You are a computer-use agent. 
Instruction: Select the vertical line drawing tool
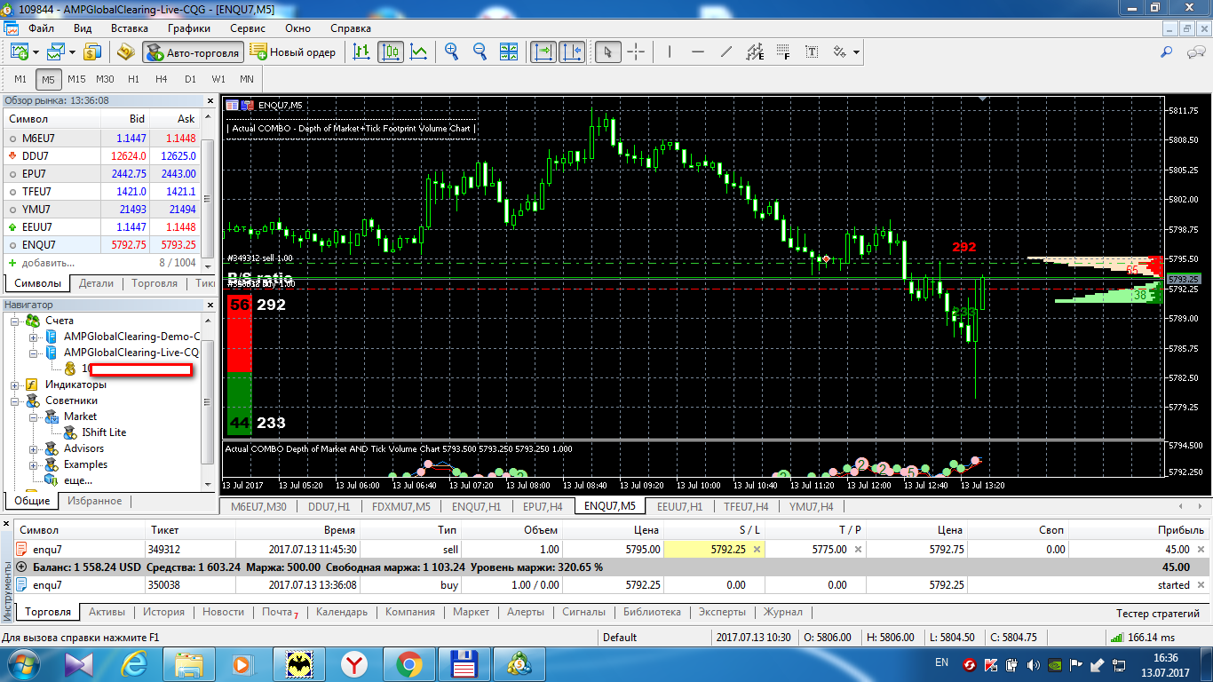670,52
